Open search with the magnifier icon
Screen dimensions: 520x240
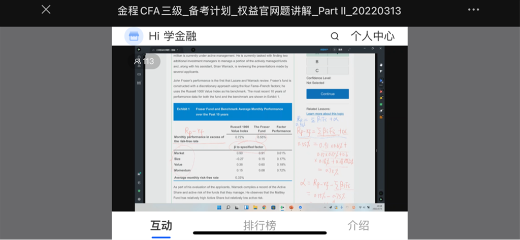click(x=335, y=36)
